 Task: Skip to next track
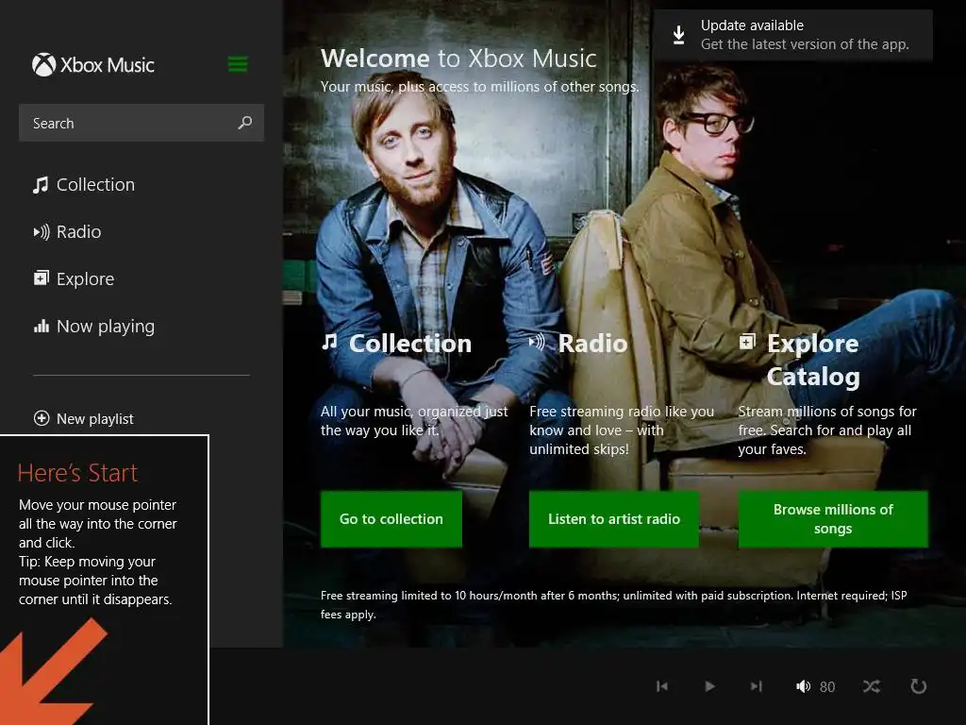point(756,686)
